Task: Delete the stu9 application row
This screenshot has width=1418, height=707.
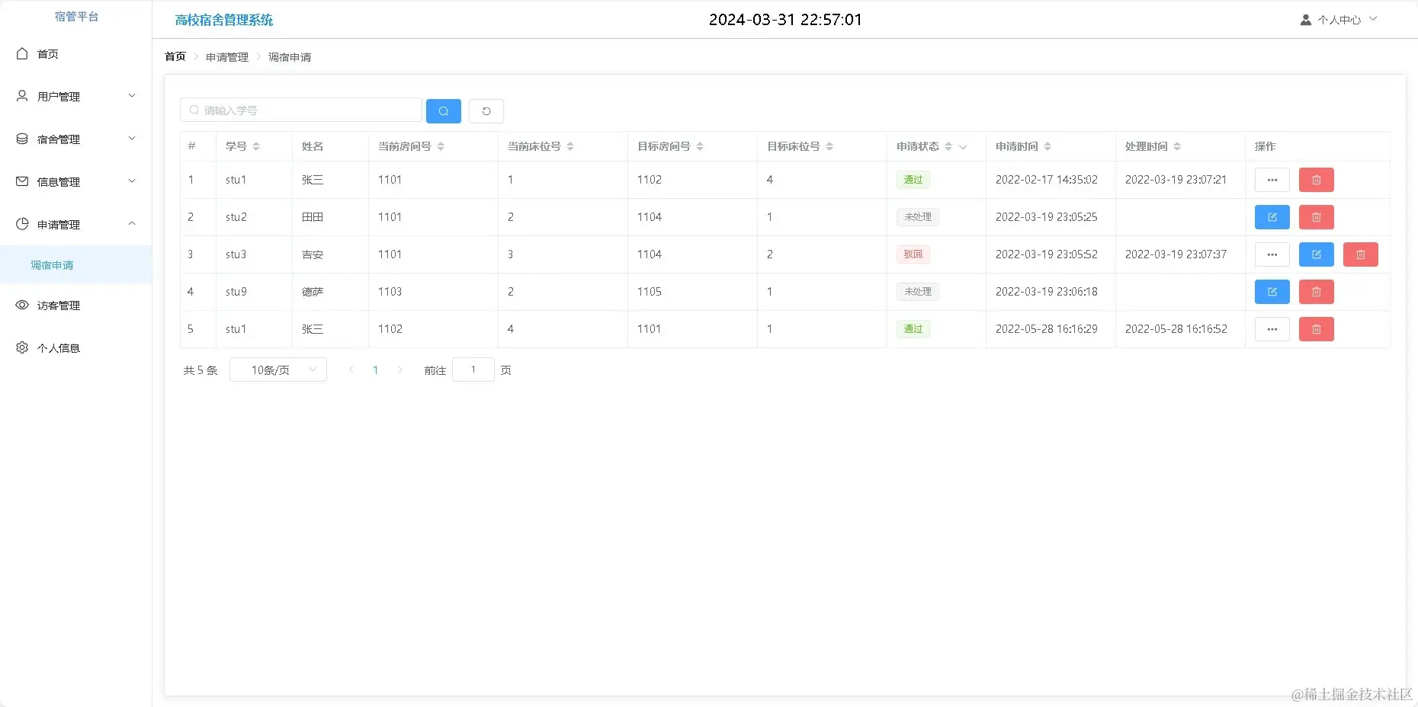Action: [1316, 292]
